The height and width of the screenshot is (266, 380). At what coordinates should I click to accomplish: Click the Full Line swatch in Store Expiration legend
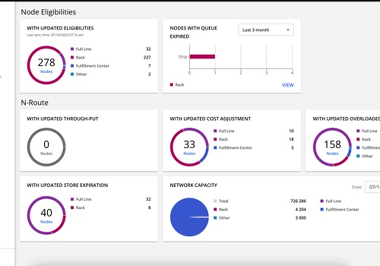(x=73, y=199)
